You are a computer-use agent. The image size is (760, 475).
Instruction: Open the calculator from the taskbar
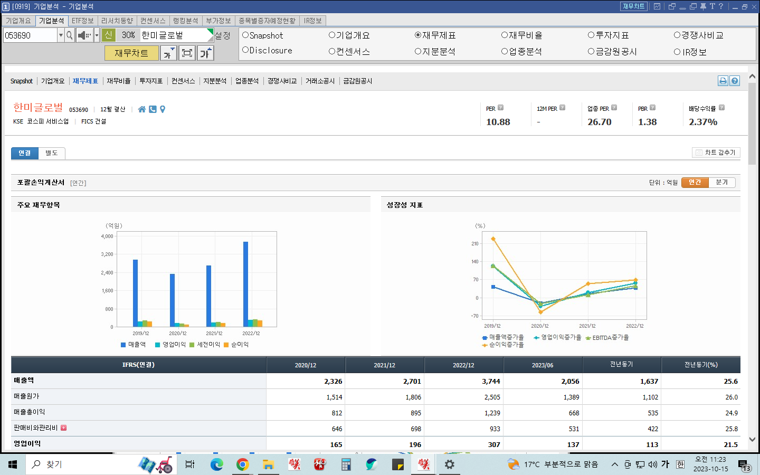pyautogui.click(x=346, y=464)
